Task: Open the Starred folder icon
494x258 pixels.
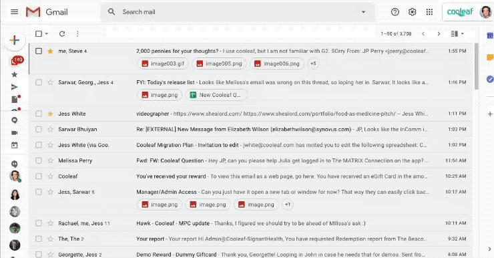Action: coord(15,74)
